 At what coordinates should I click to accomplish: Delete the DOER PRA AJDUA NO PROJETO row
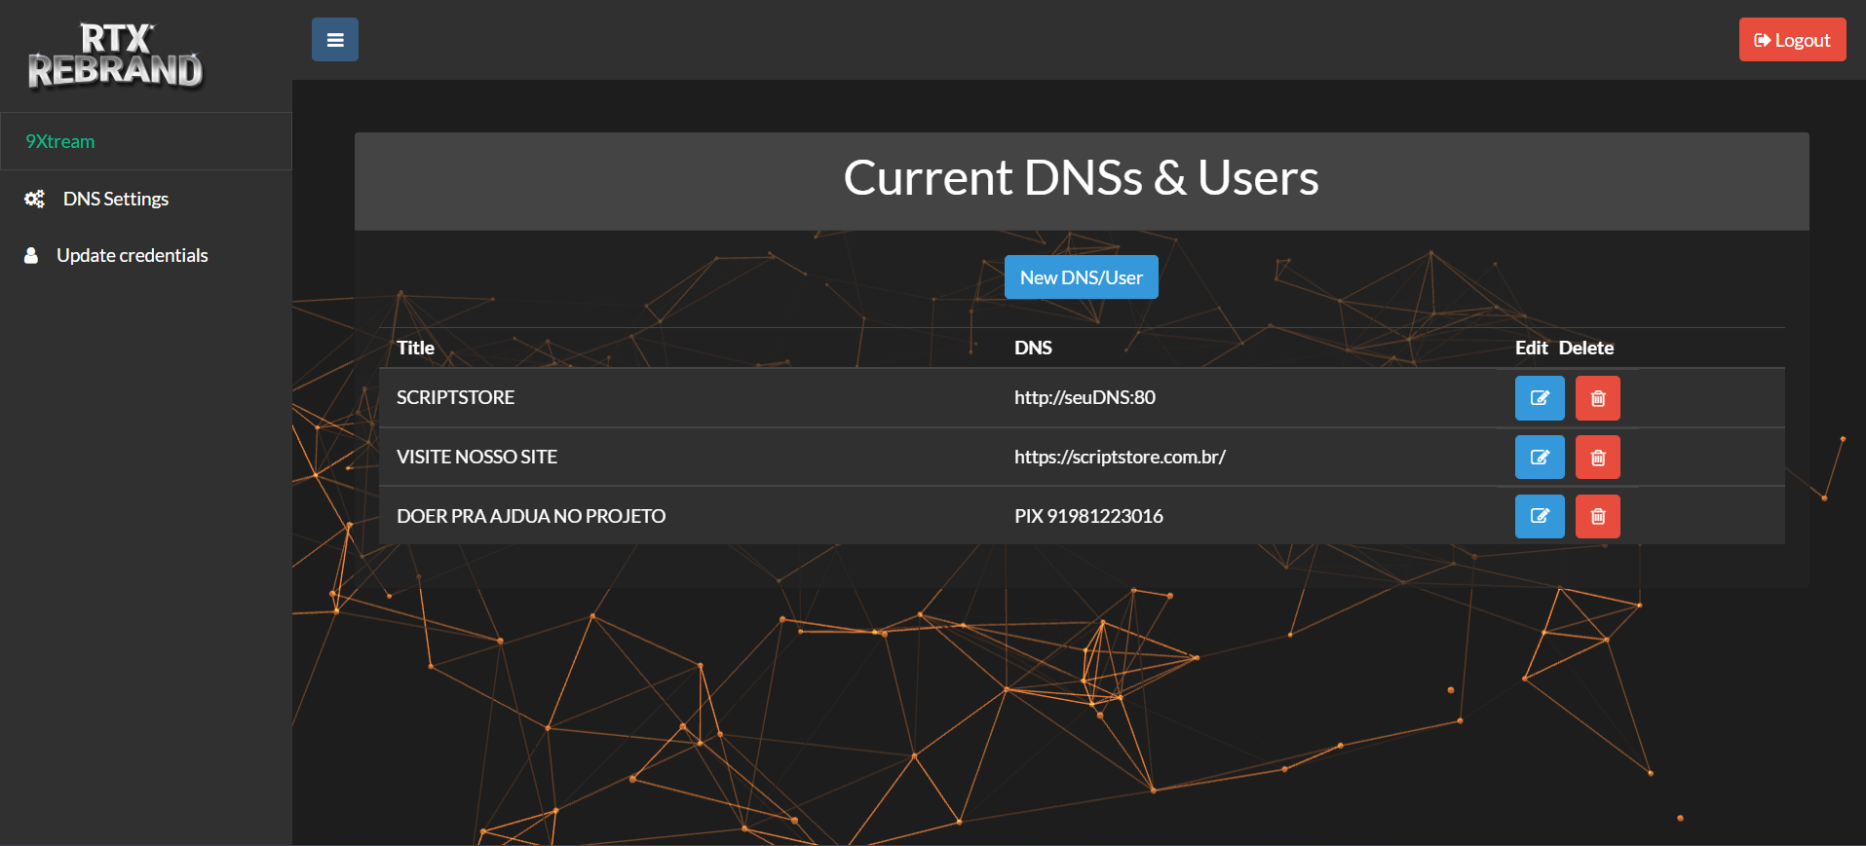[x=1597, y=517]
